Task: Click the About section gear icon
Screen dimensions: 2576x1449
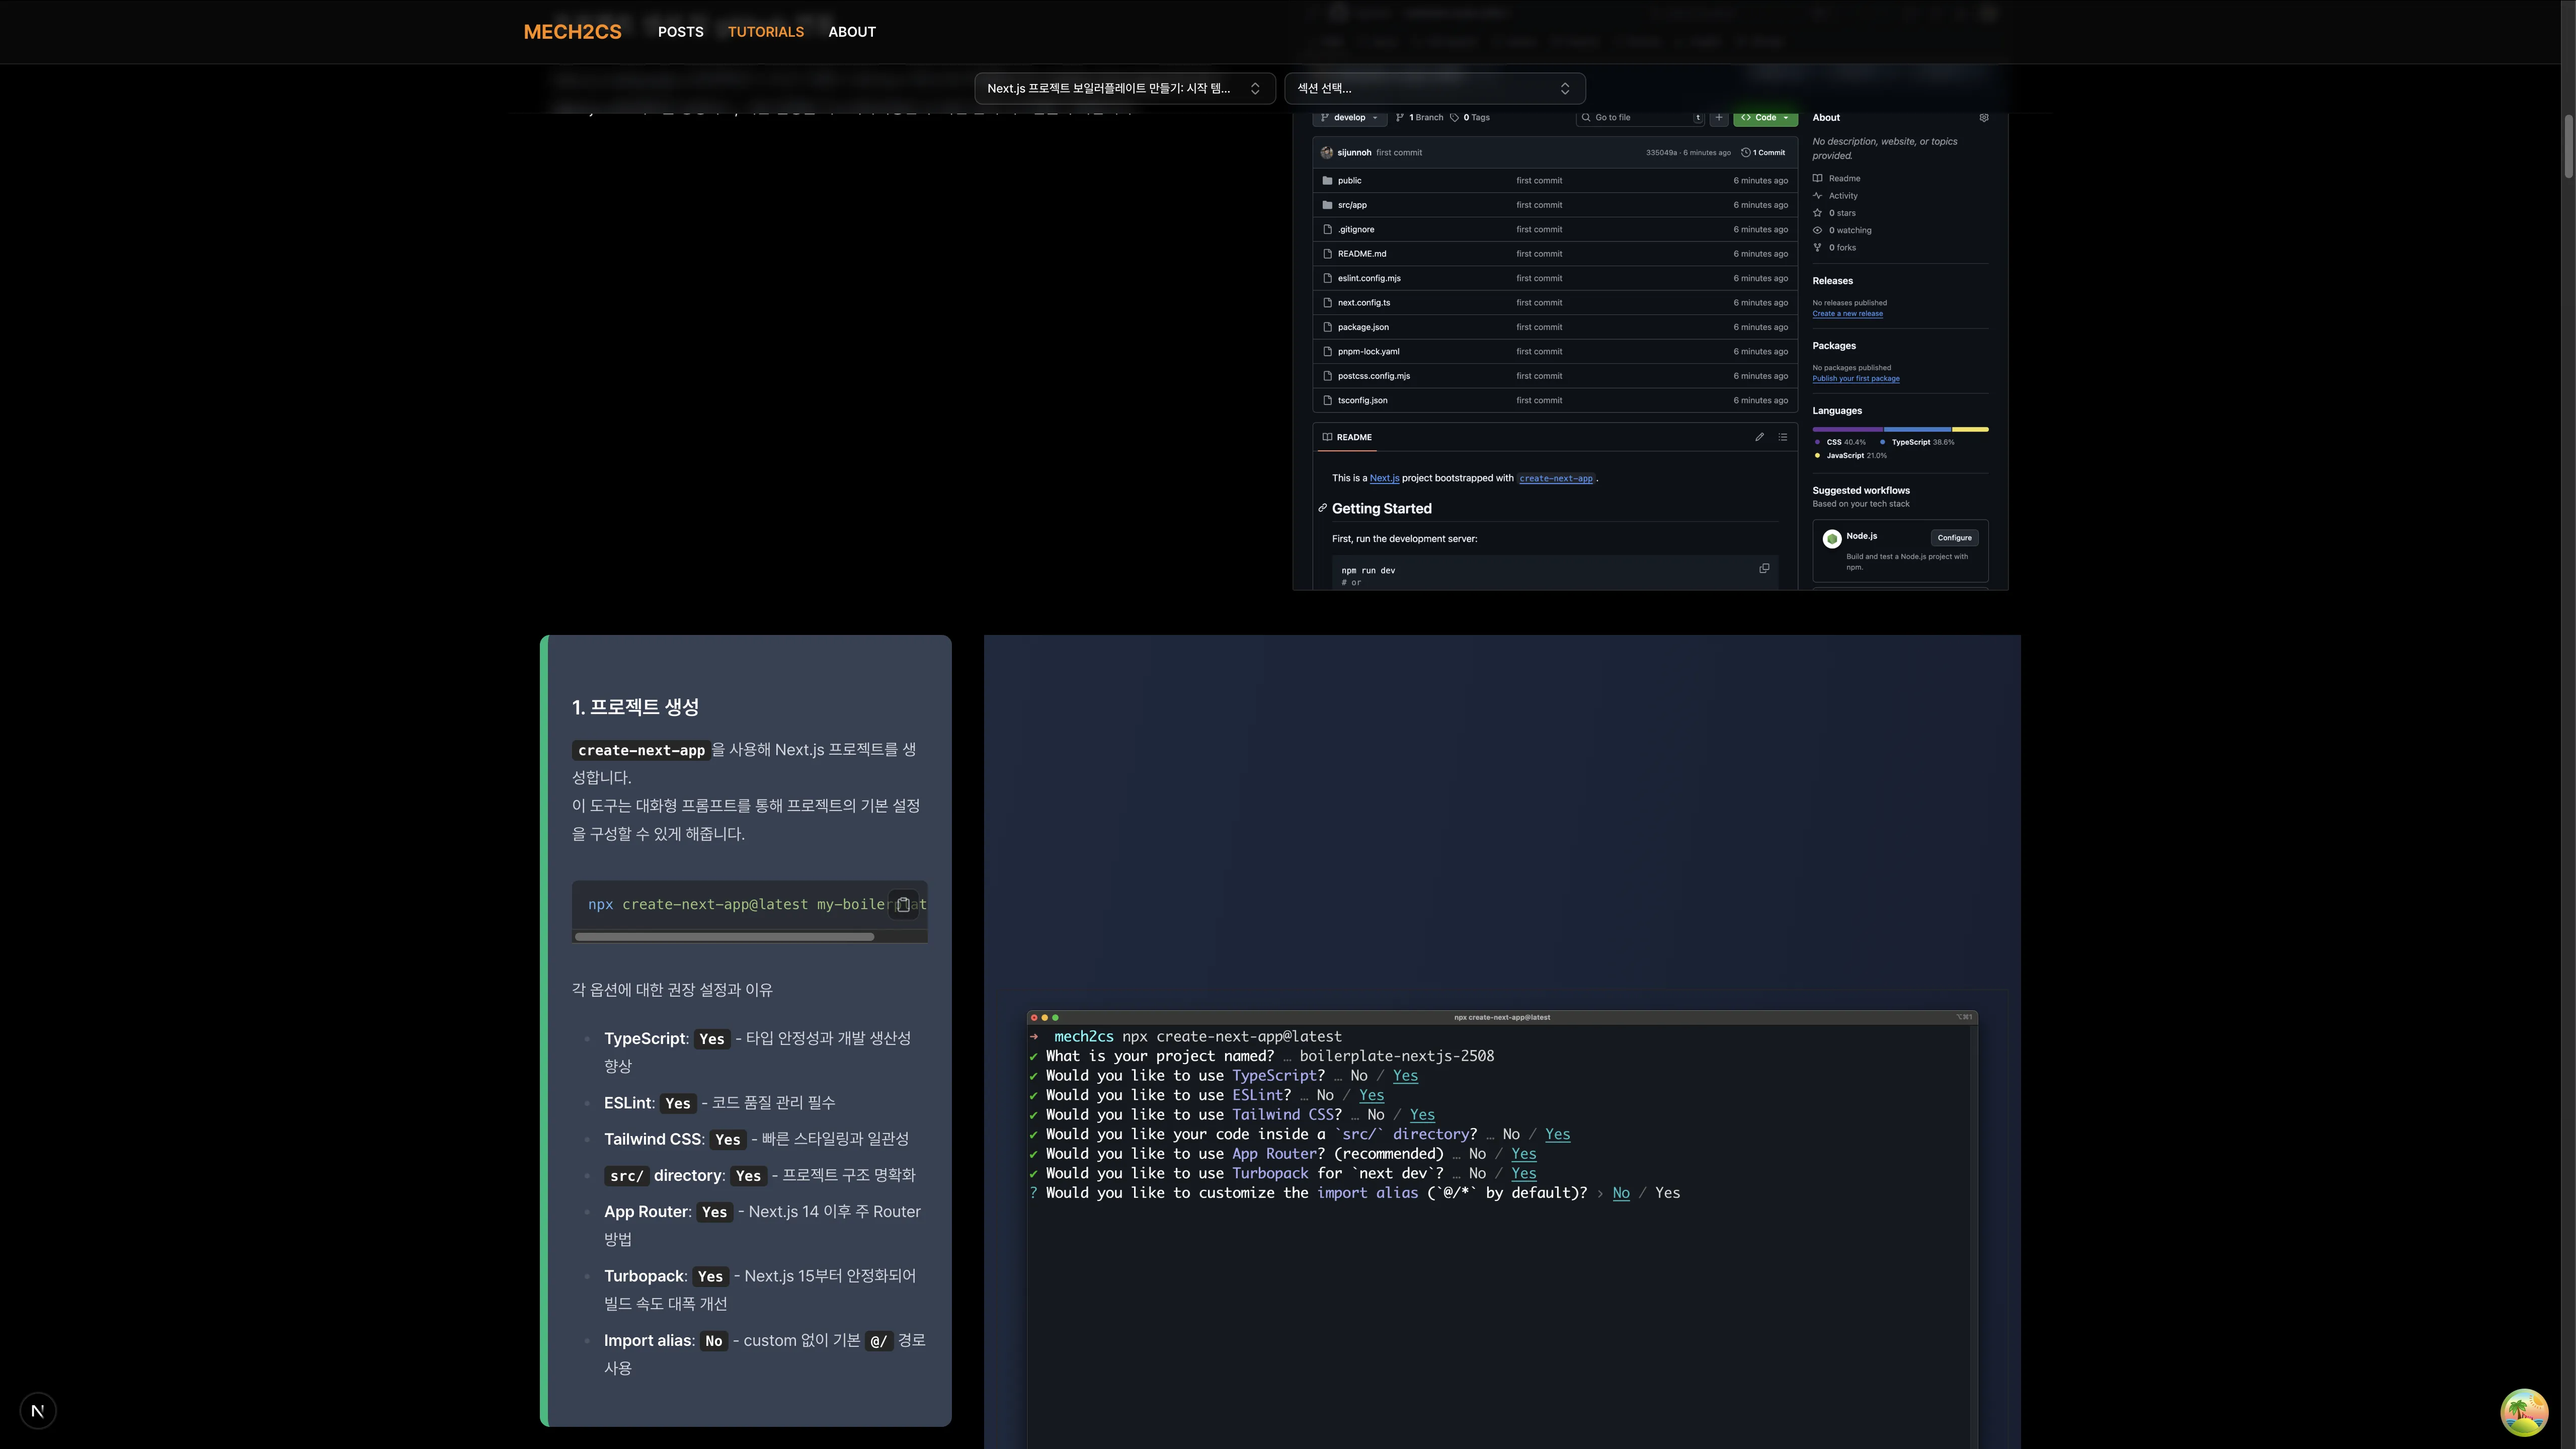Action: pyautogui.click(x=1984, y=118)
